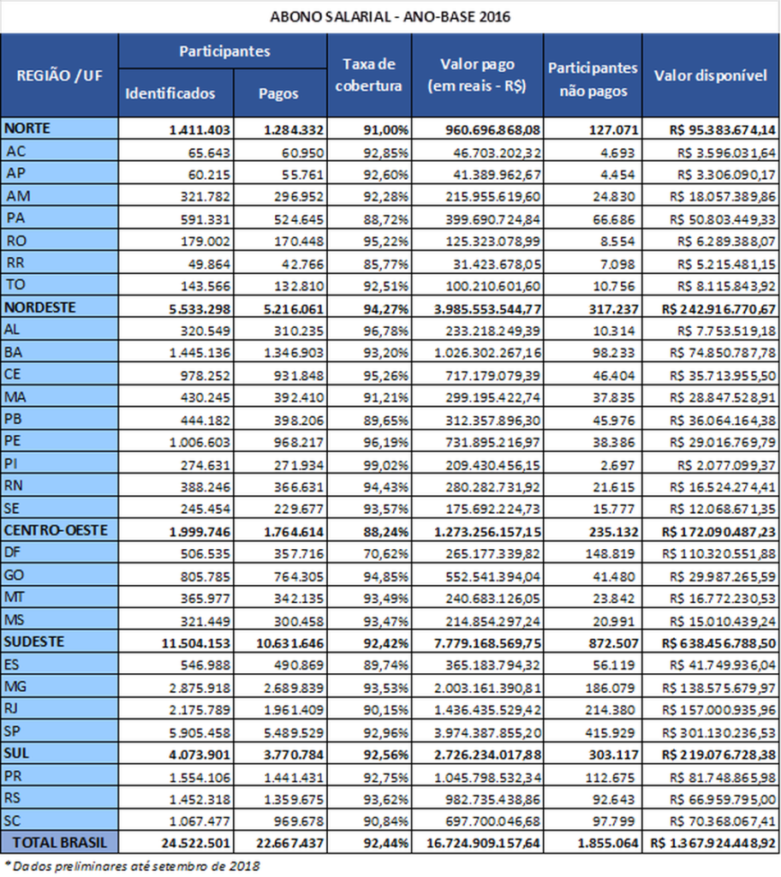
Task: Select BA identified value '1.445.136'
Action: point(200,353)
